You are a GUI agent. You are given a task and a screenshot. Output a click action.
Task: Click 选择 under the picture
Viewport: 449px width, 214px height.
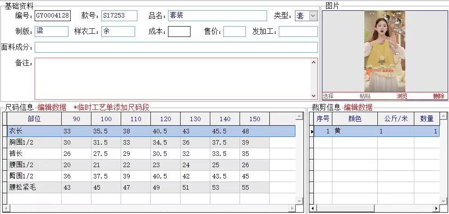pyautogui.click(x=328, y=96)
